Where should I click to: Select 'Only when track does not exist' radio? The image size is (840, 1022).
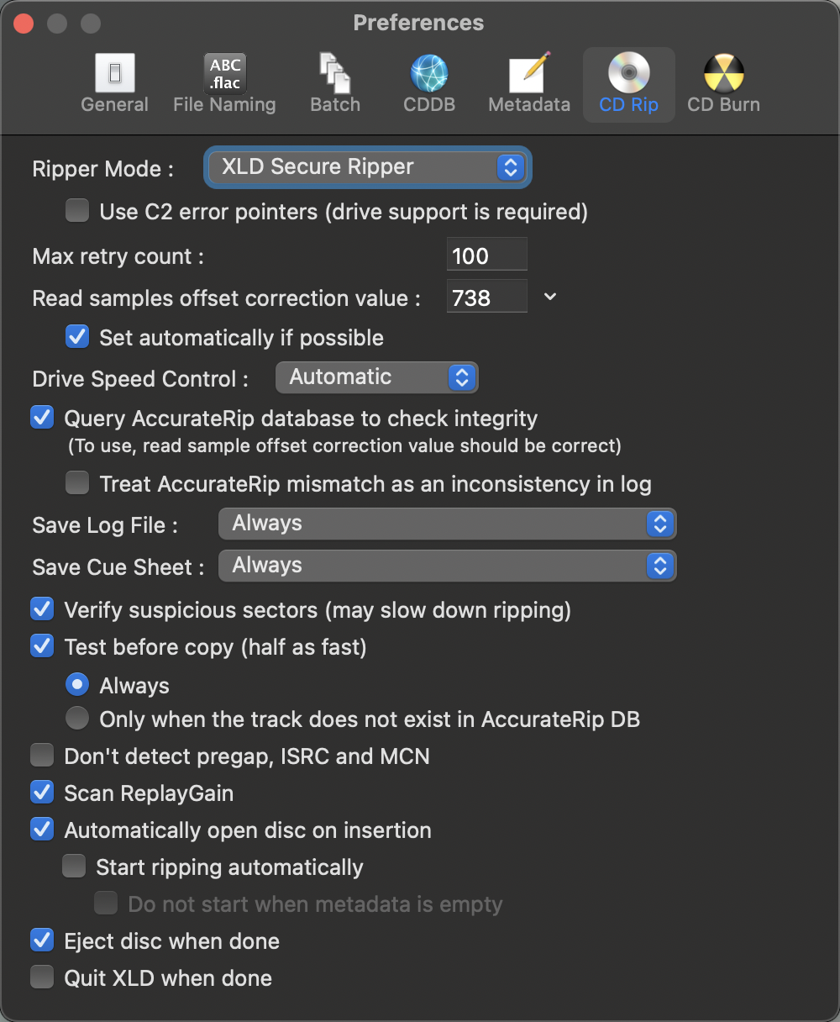pyautogui.click(x=77, y=719)
